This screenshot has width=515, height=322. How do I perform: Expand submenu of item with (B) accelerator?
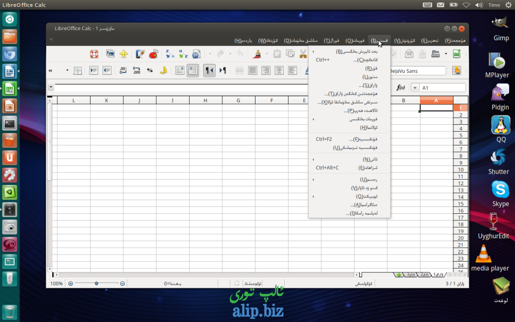pos(313,51)
